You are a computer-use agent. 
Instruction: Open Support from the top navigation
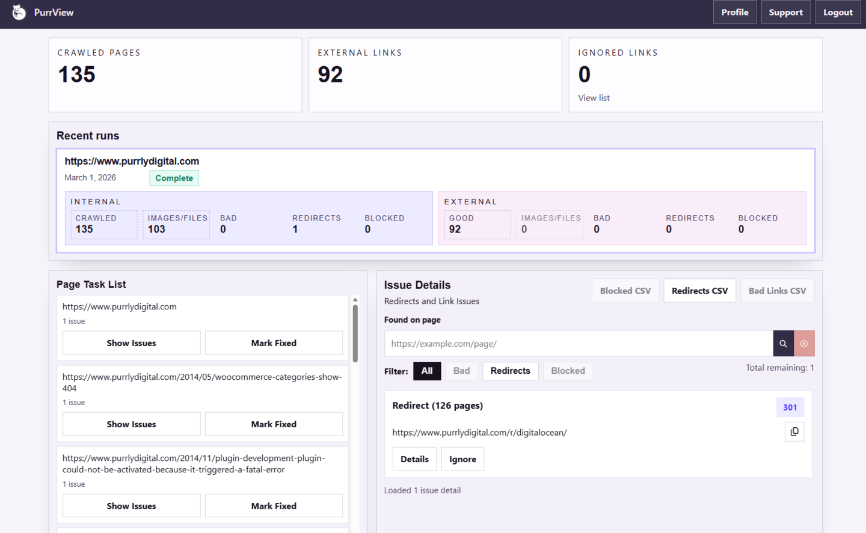coord(785,11)
